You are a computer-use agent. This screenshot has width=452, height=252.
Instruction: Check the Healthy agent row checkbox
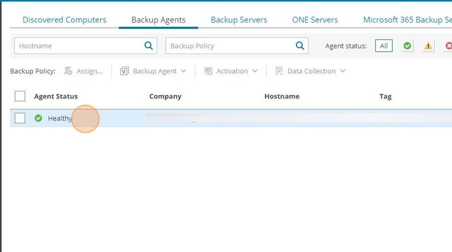tap(20, 118)
